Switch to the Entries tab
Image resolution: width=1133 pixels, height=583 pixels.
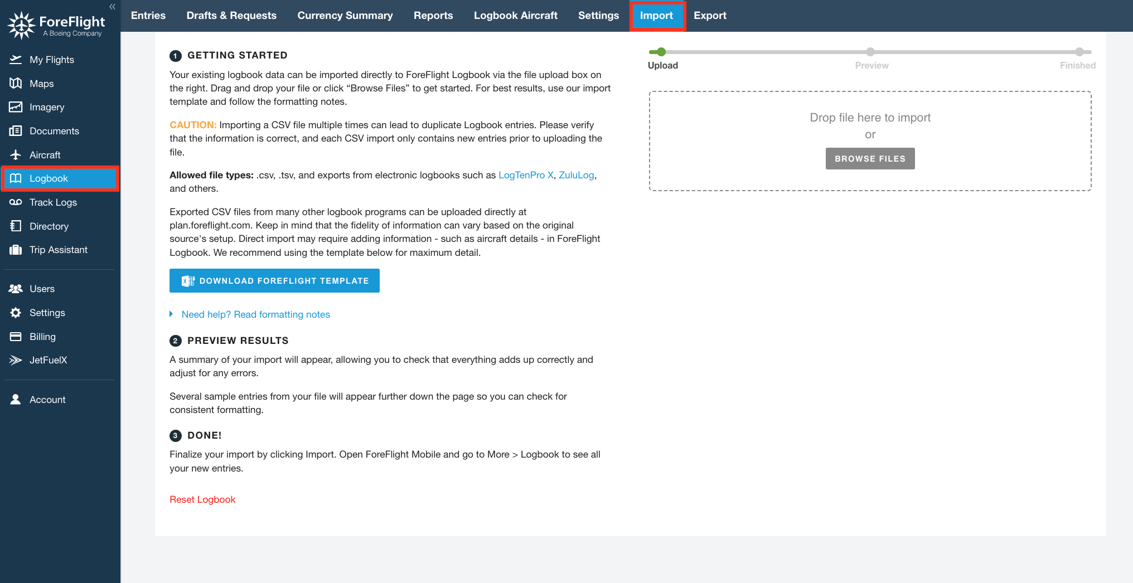pyautogui.click(x=148, y=16)
